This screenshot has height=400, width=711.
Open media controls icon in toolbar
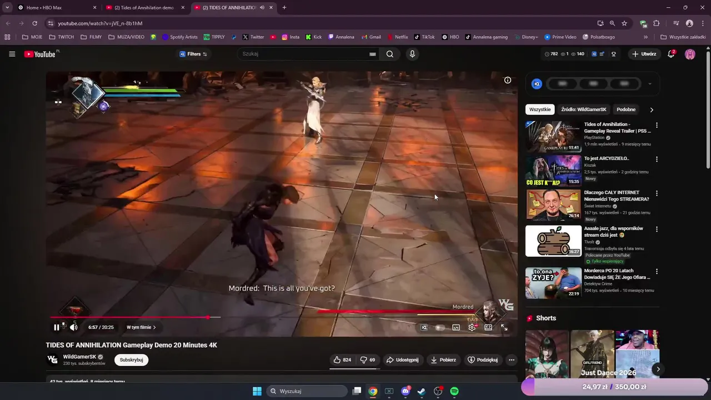click(x=676, y=23)
